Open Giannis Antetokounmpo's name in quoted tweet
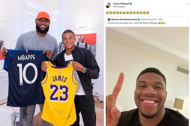The height and width of the screenshot is (126, 191). pos(124,20)
